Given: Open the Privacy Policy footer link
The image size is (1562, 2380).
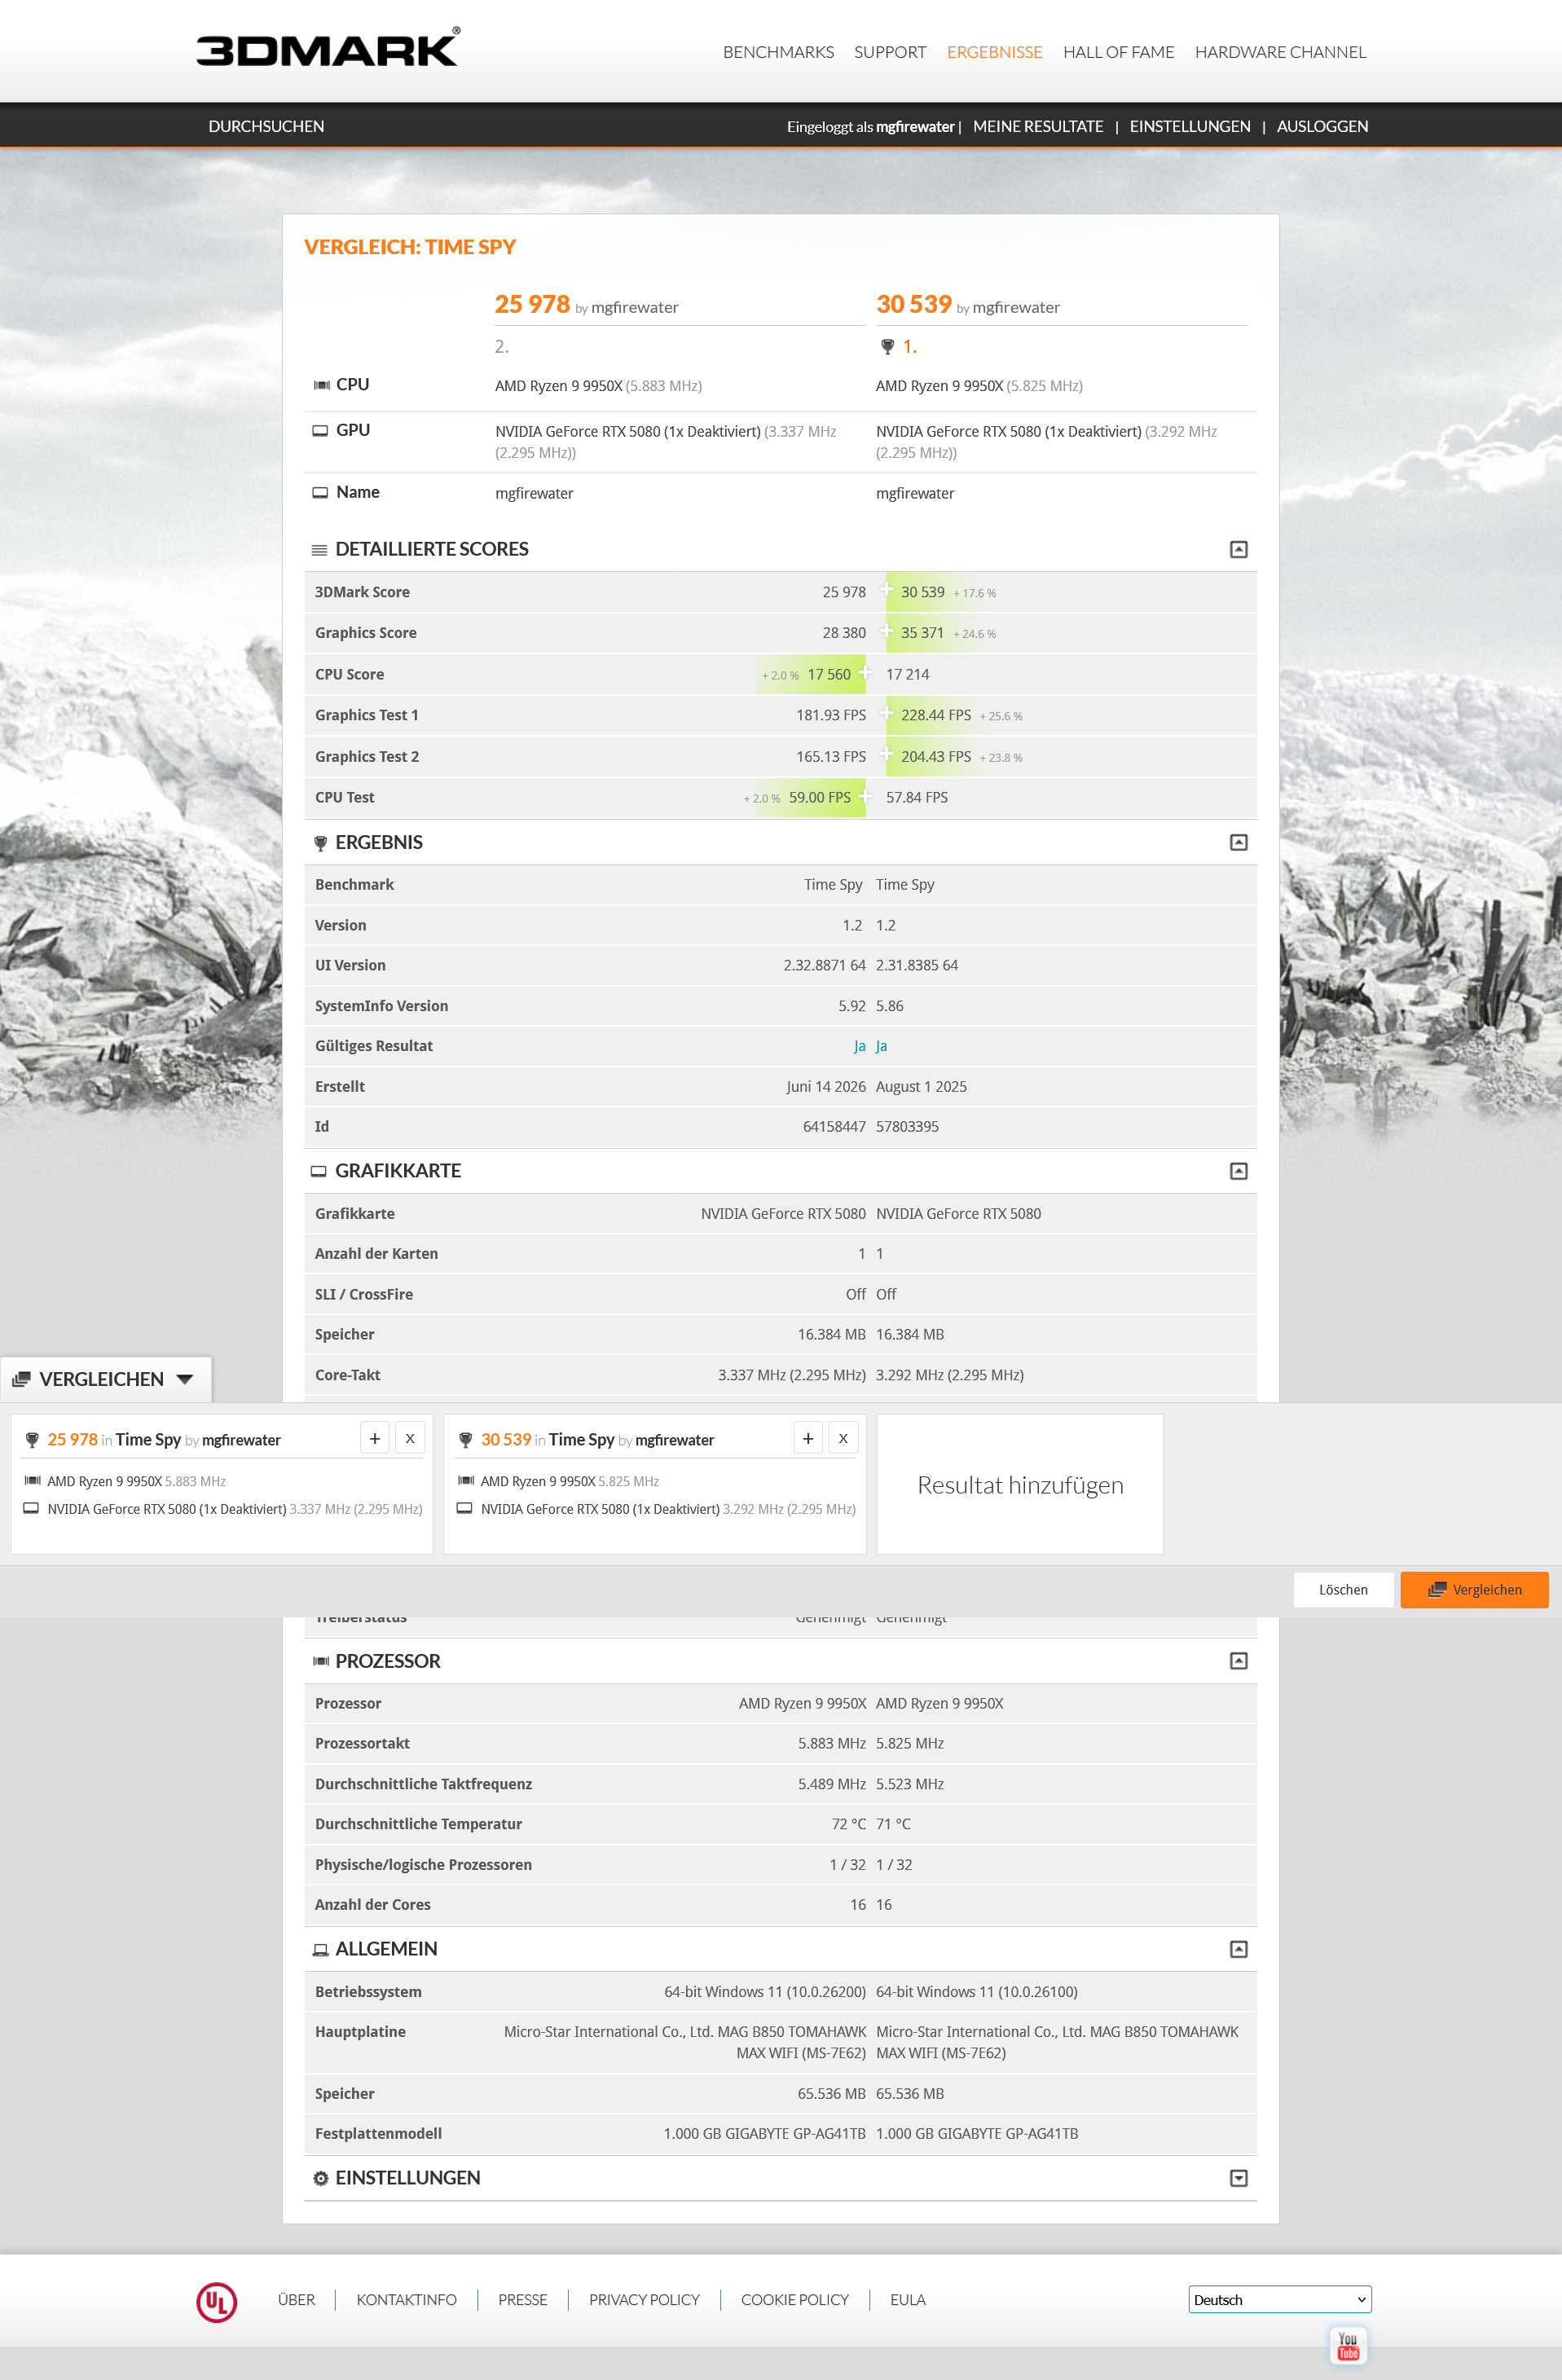Looking at the screenshot, I should coord(644,2300).
